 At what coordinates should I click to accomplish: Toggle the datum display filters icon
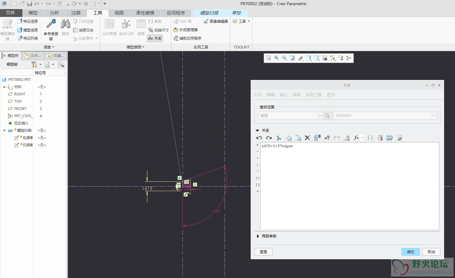333,58
